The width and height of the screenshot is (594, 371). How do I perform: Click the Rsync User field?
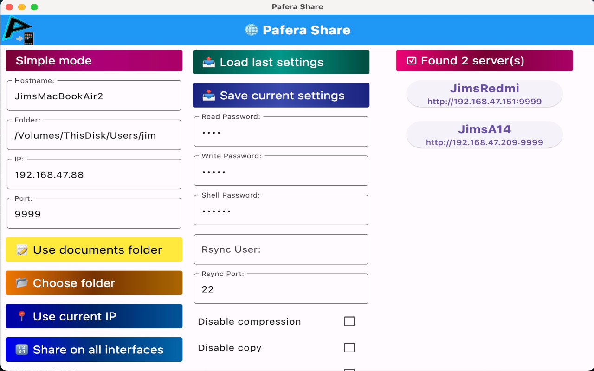click(281, 249)
